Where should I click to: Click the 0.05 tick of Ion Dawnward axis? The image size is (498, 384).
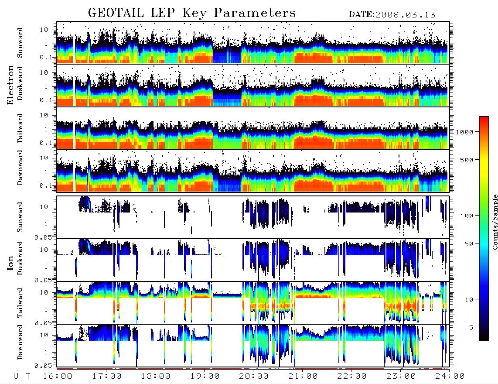[43, 366]
